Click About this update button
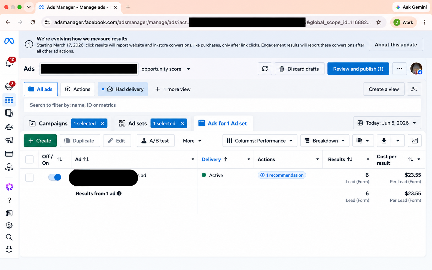Viewport: 432px width, 270px height. pyautogui.click(x=396, y=44)
